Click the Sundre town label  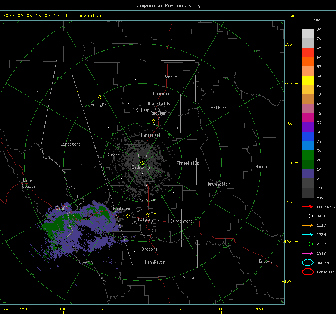pyautogui.click(x=113, y=155)
